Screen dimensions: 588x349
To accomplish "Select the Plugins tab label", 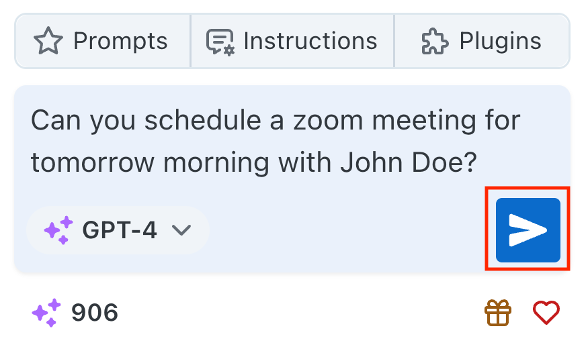I will (x=500, y=42).
